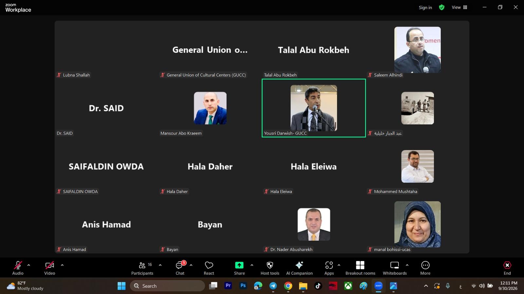Viewport: 524px width, 294px height.
Task: Open the Participants panel
Action: [142, 268]
